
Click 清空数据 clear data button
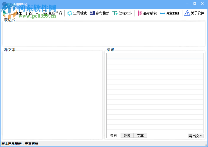pyautogui.click(x=170, y=13)
